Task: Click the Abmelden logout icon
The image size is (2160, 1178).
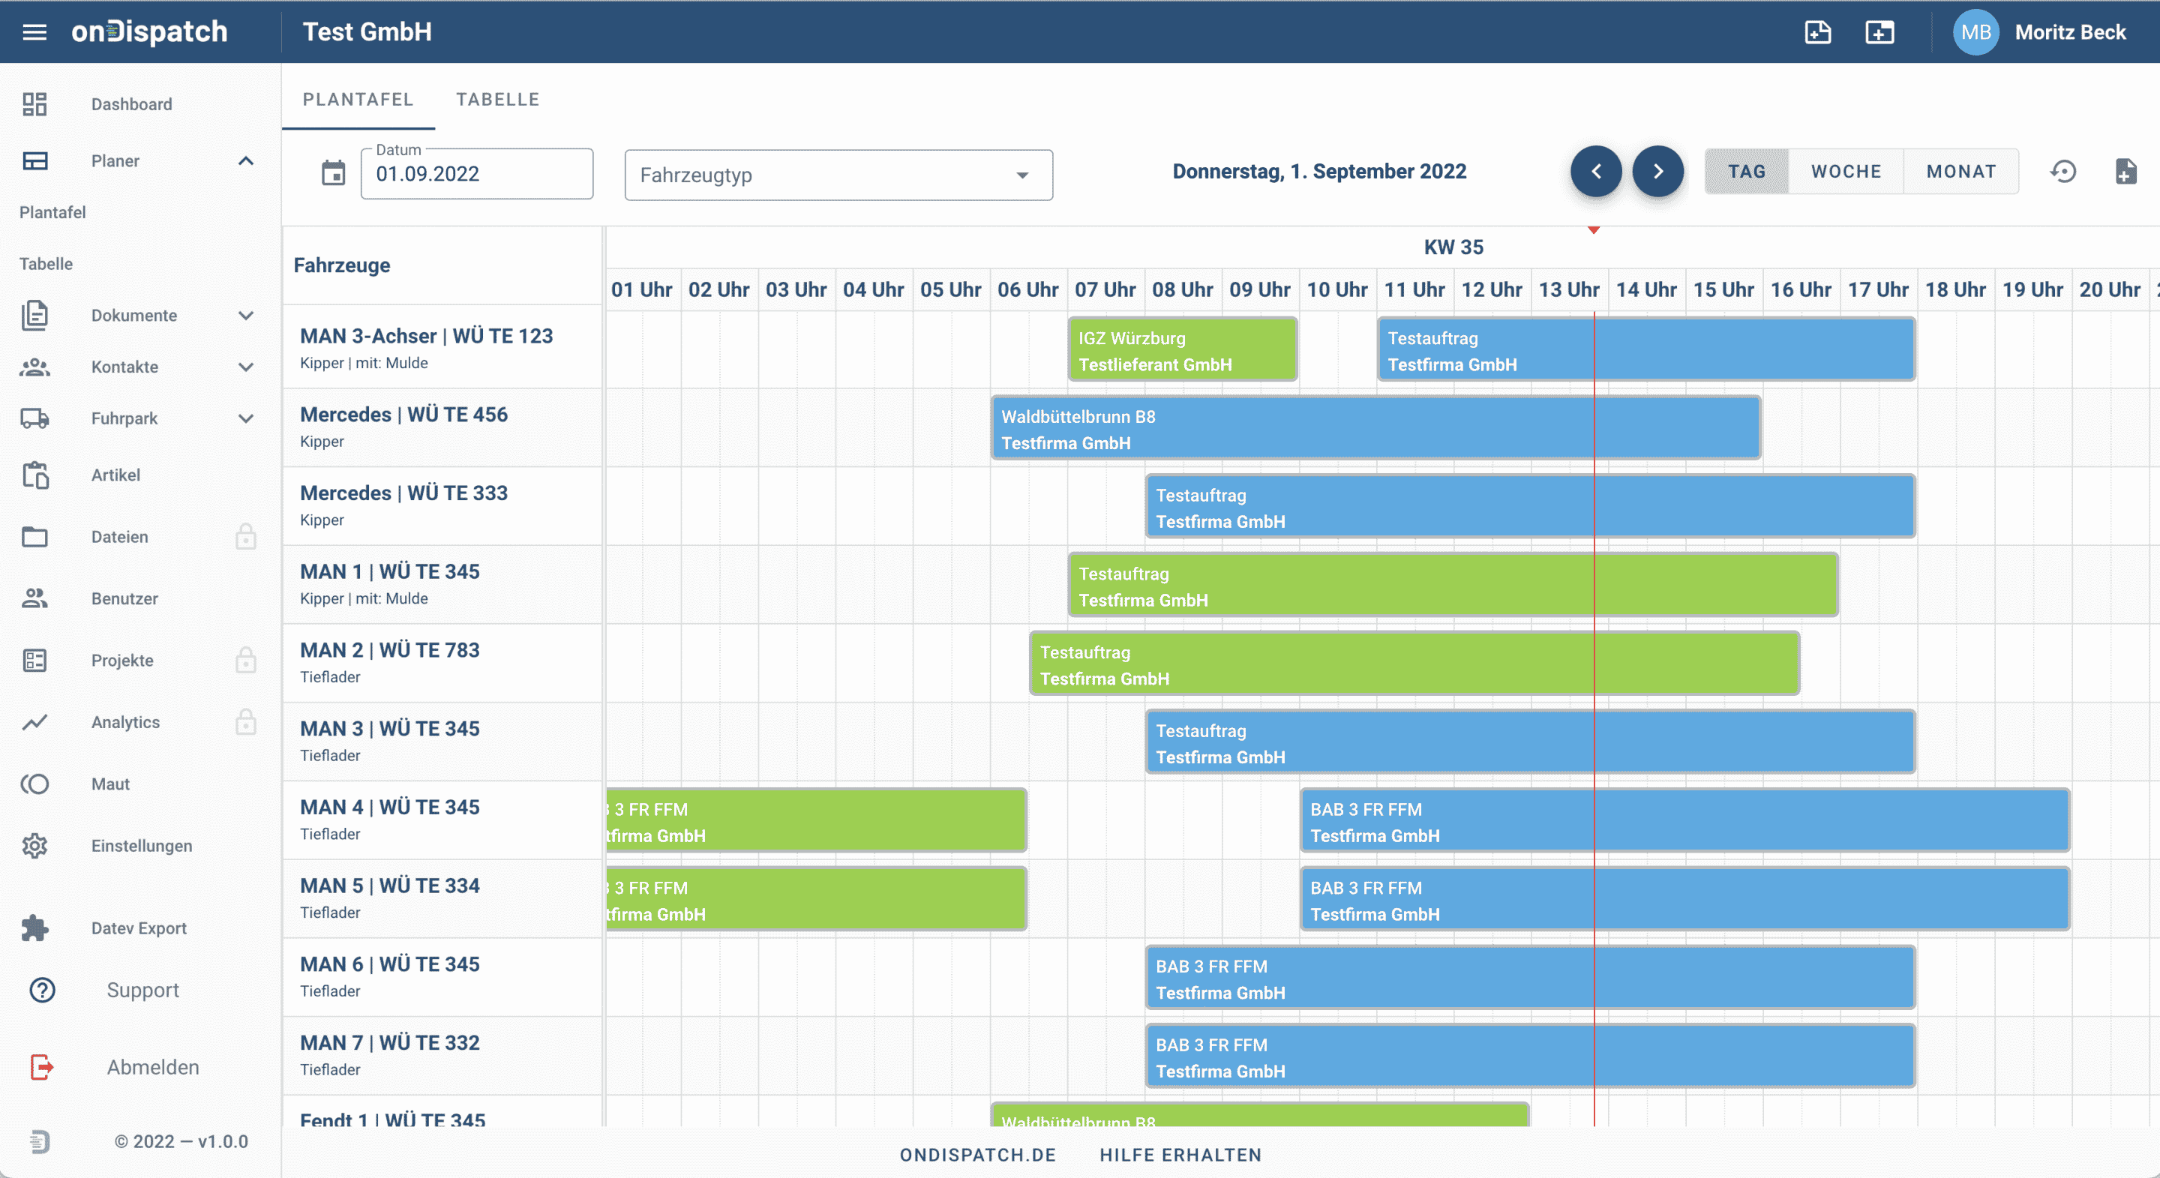Action: click(x=42, y=1067)
